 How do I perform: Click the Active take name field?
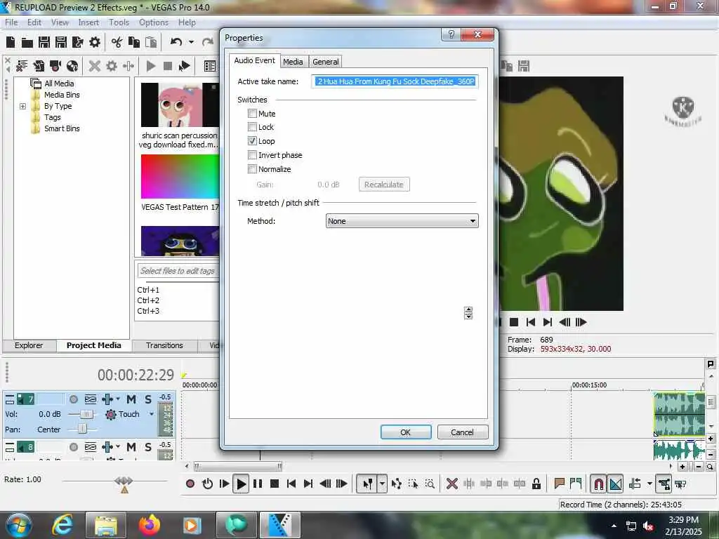(395, 81)
